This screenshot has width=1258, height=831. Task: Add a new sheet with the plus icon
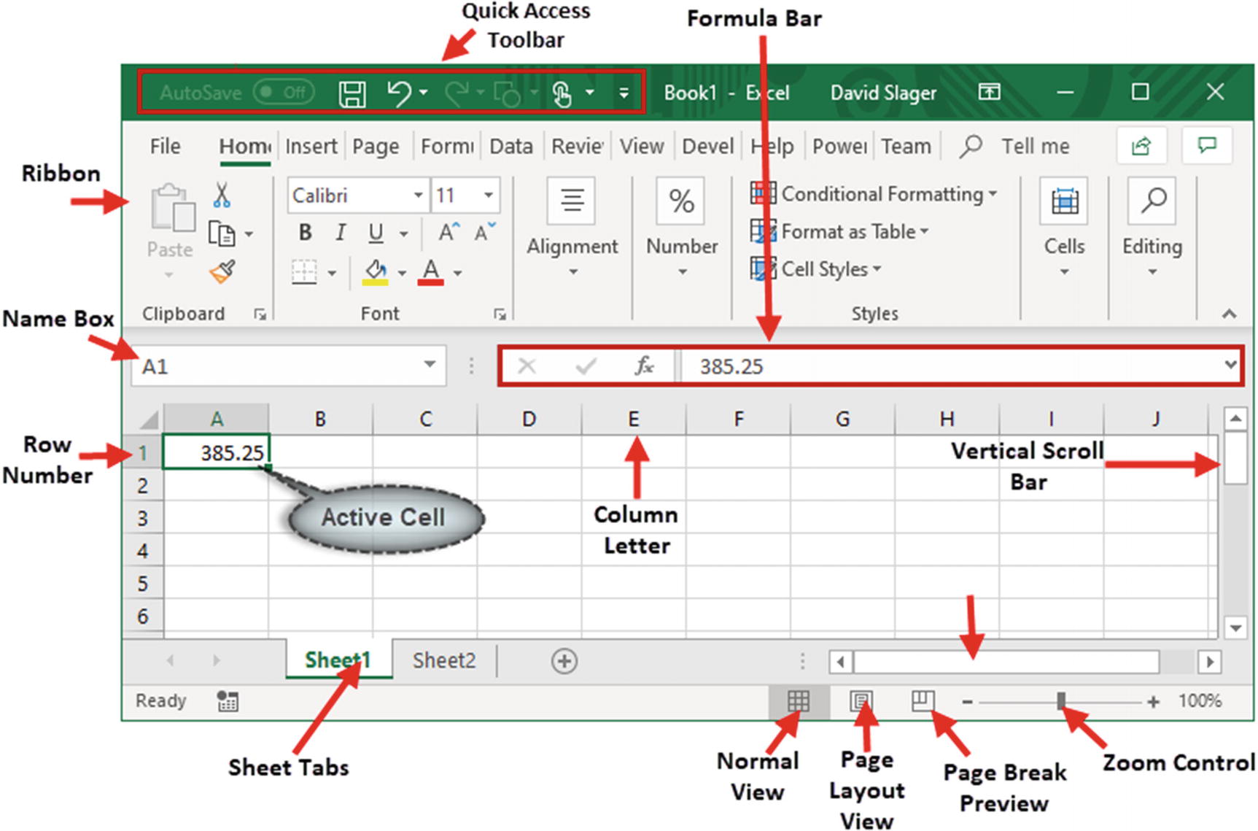click(x=564, y=661)
